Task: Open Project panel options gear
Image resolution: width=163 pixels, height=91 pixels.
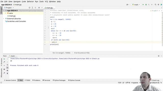Action: pyautogui.click(x=39, y=8)
